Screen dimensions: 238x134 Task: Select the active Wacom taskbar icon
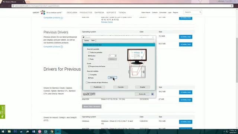58,131
